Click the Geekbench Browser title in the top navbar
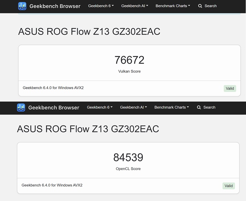This screenshot has height=201, width=246. click(55, 6)
